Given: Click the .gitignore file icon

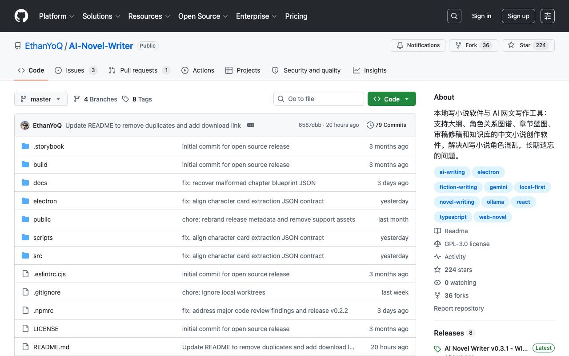Looking at the screenshot, I should 25,292.
